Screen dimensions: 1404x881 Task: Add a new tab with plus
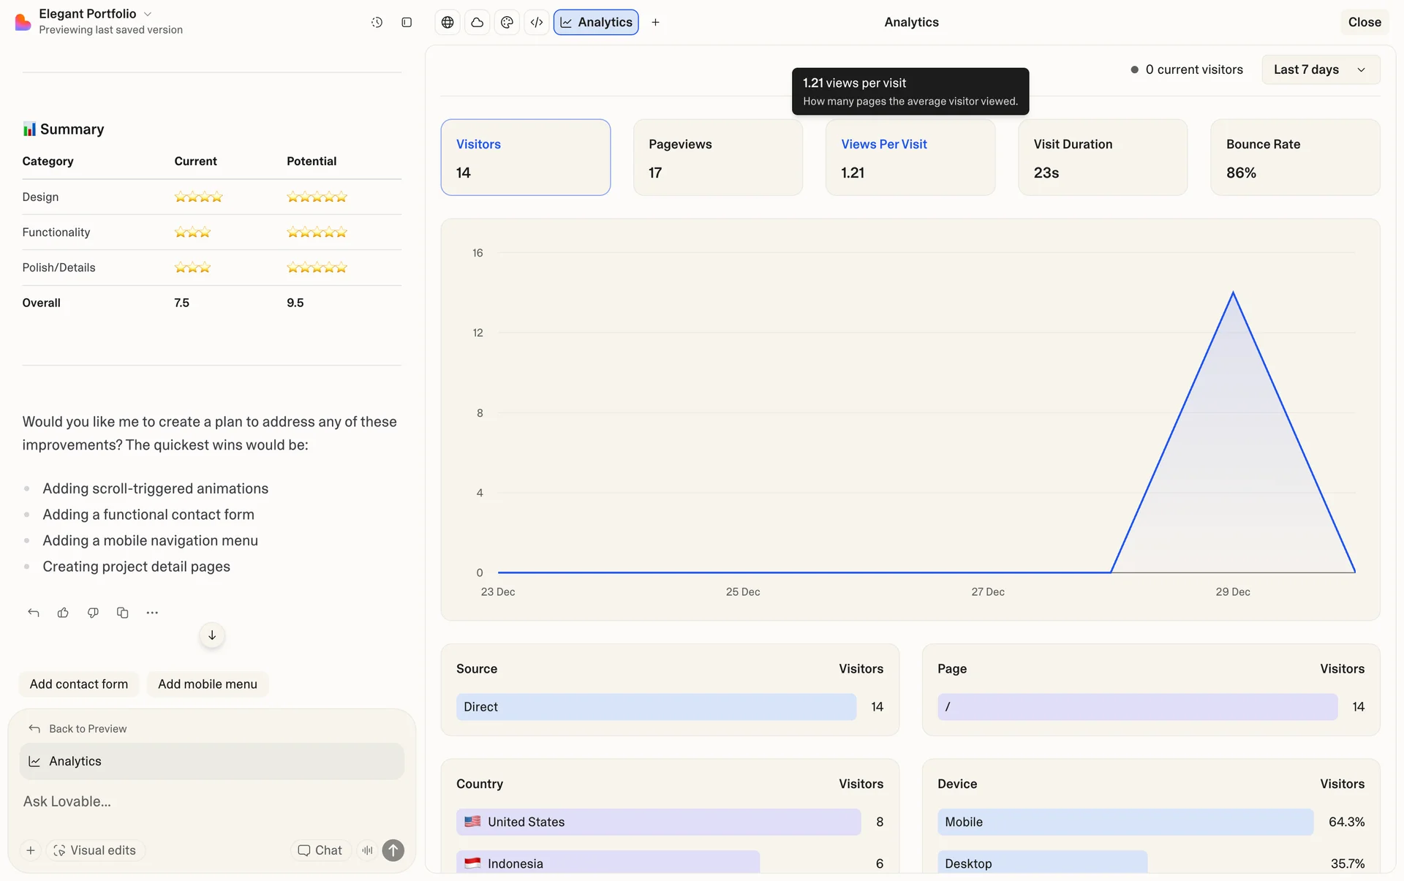655,22
